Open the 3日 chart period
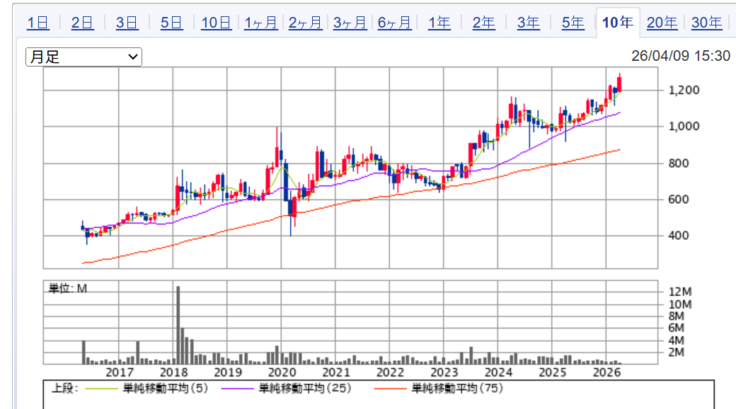This screenshot has height=409, width=736. (127, 23)
